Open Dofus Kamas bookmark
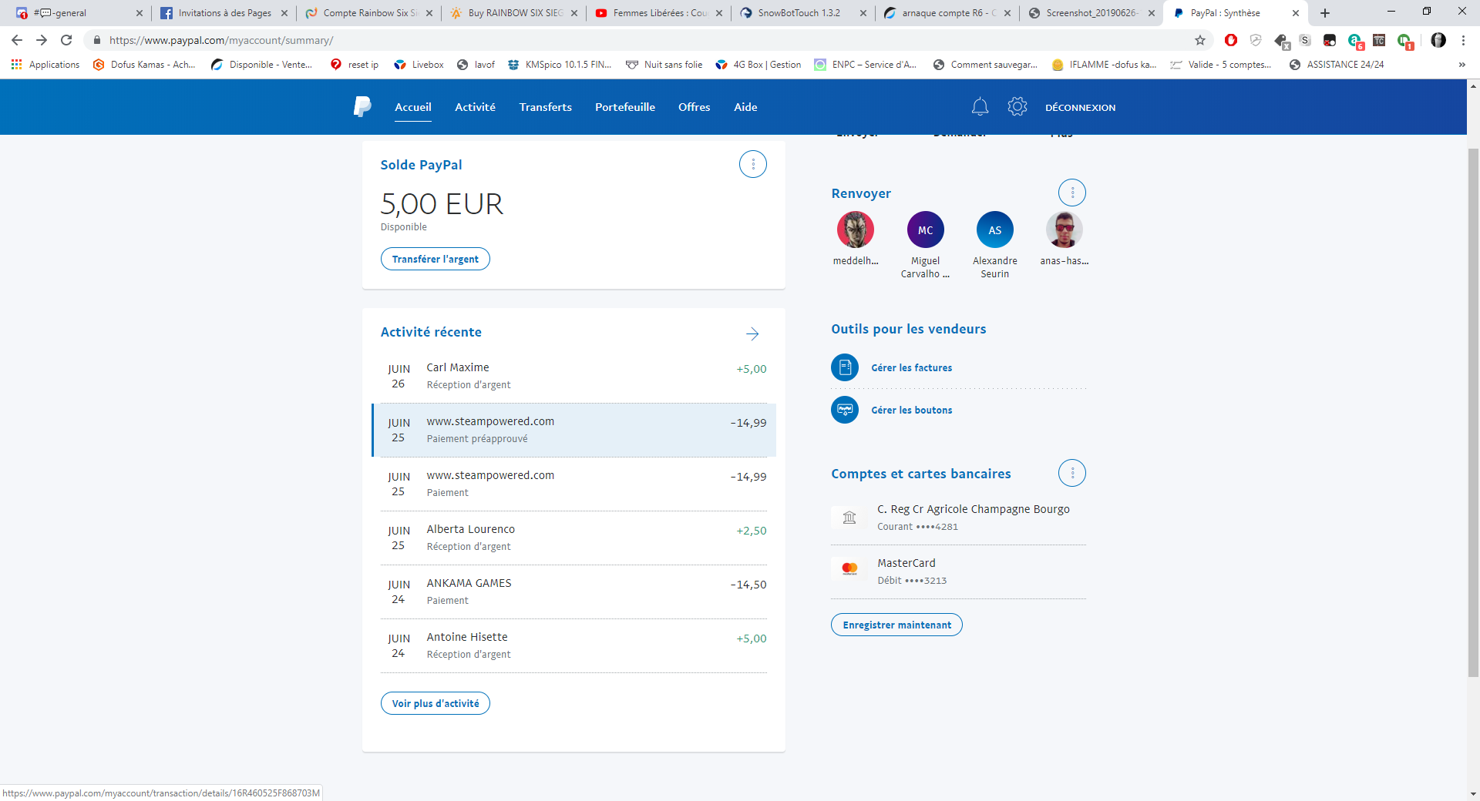 pos(144,65)
